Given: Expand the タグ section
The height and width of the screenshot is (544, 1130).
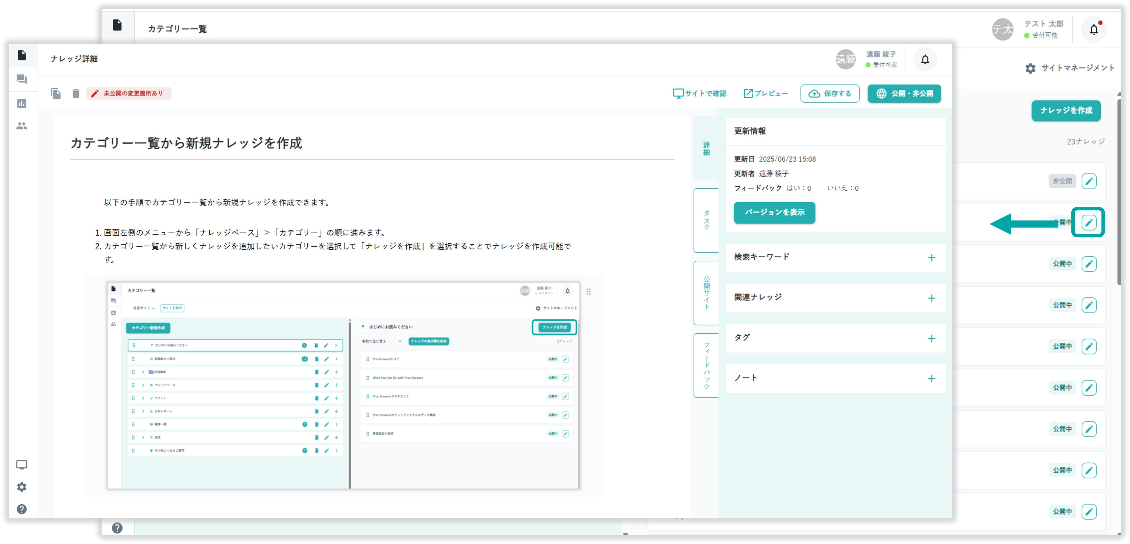Looking at the screenshot, I should pyautogui.click(x=931, y=339).
